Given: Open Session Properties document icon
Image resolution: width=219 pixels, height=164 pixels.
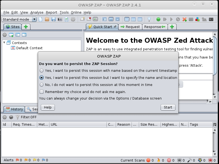Looking at the screenshot, I should (x=67, y=19).
